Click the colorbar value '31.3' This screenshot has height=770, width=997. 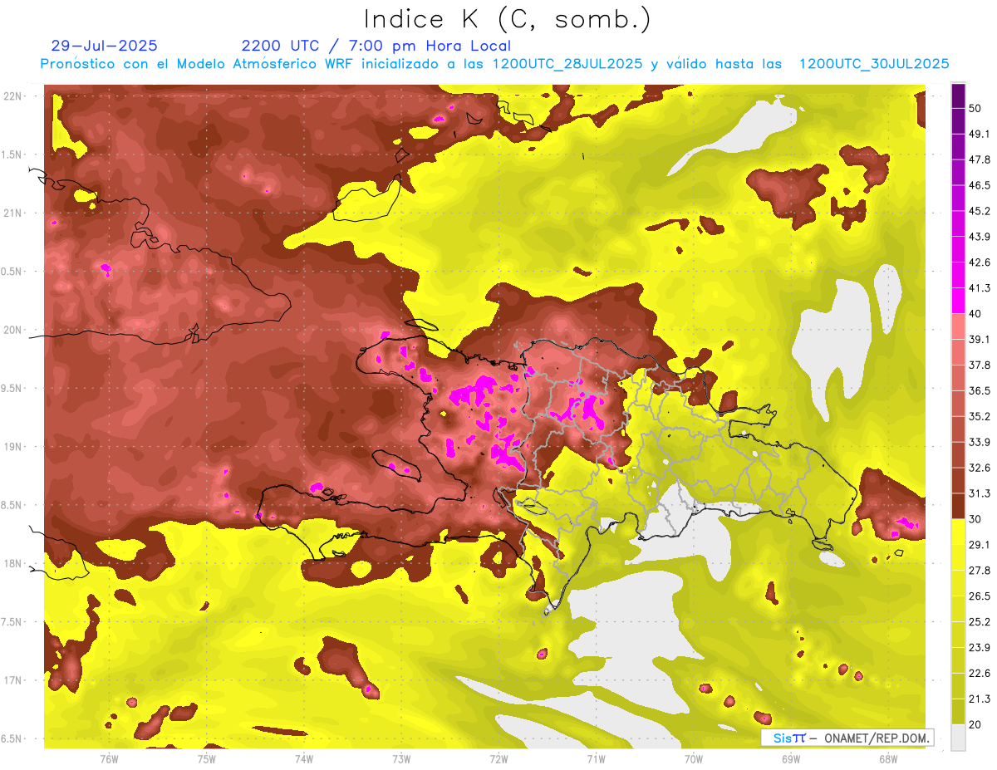coord(980,493)
